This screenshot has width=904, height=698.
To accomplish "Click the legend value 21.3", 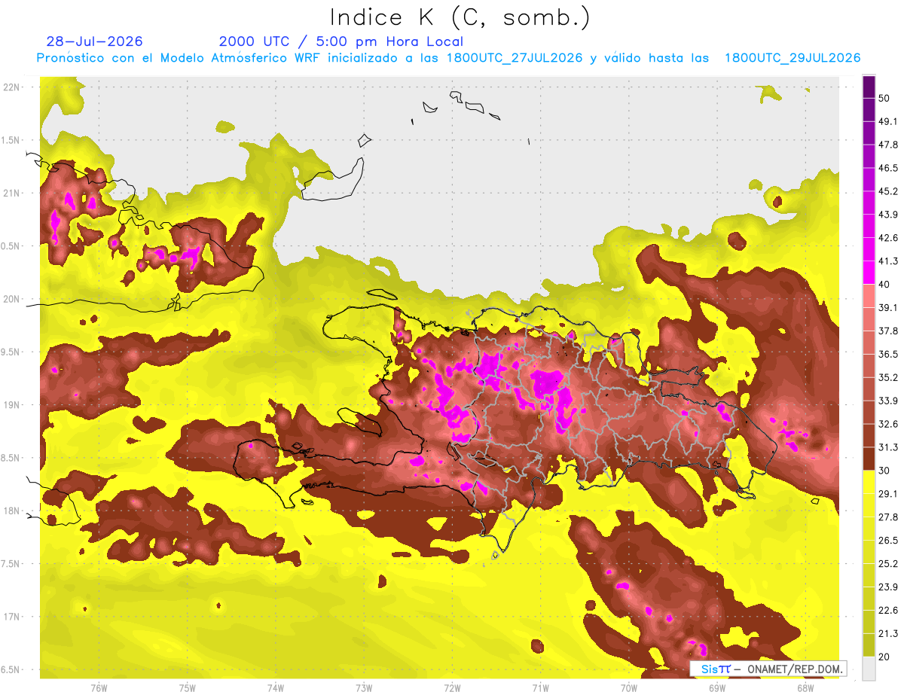I will click(888, 633).
